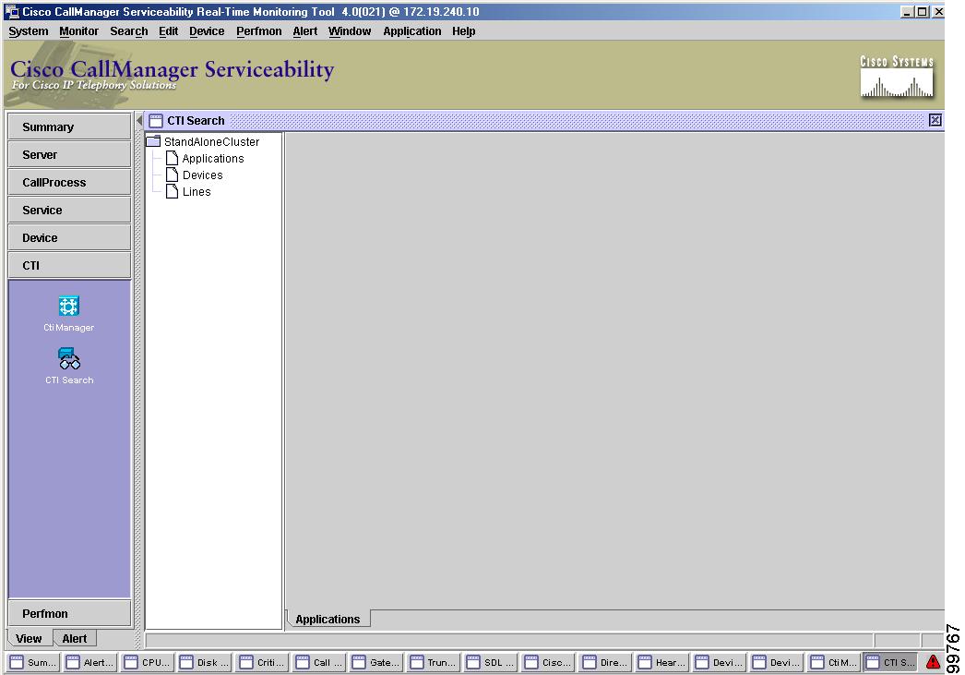Collapse left pane using arrow beside CTI Search
Image resolution: width=965 pixels, height=675 pixels.
click(x=139, y=120)
